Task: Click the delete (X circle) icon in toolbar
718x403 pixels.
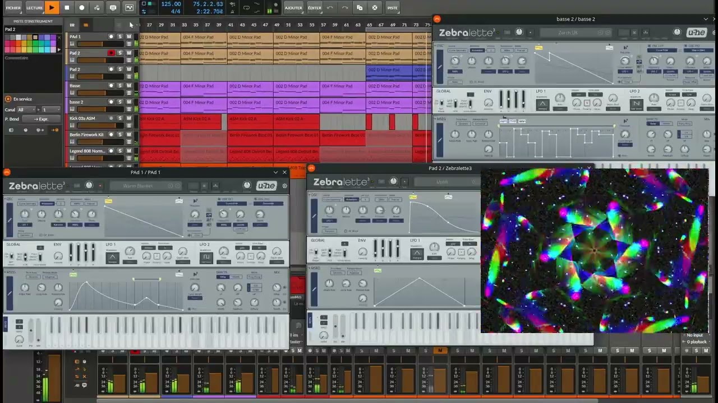Action: coord(375,8)
